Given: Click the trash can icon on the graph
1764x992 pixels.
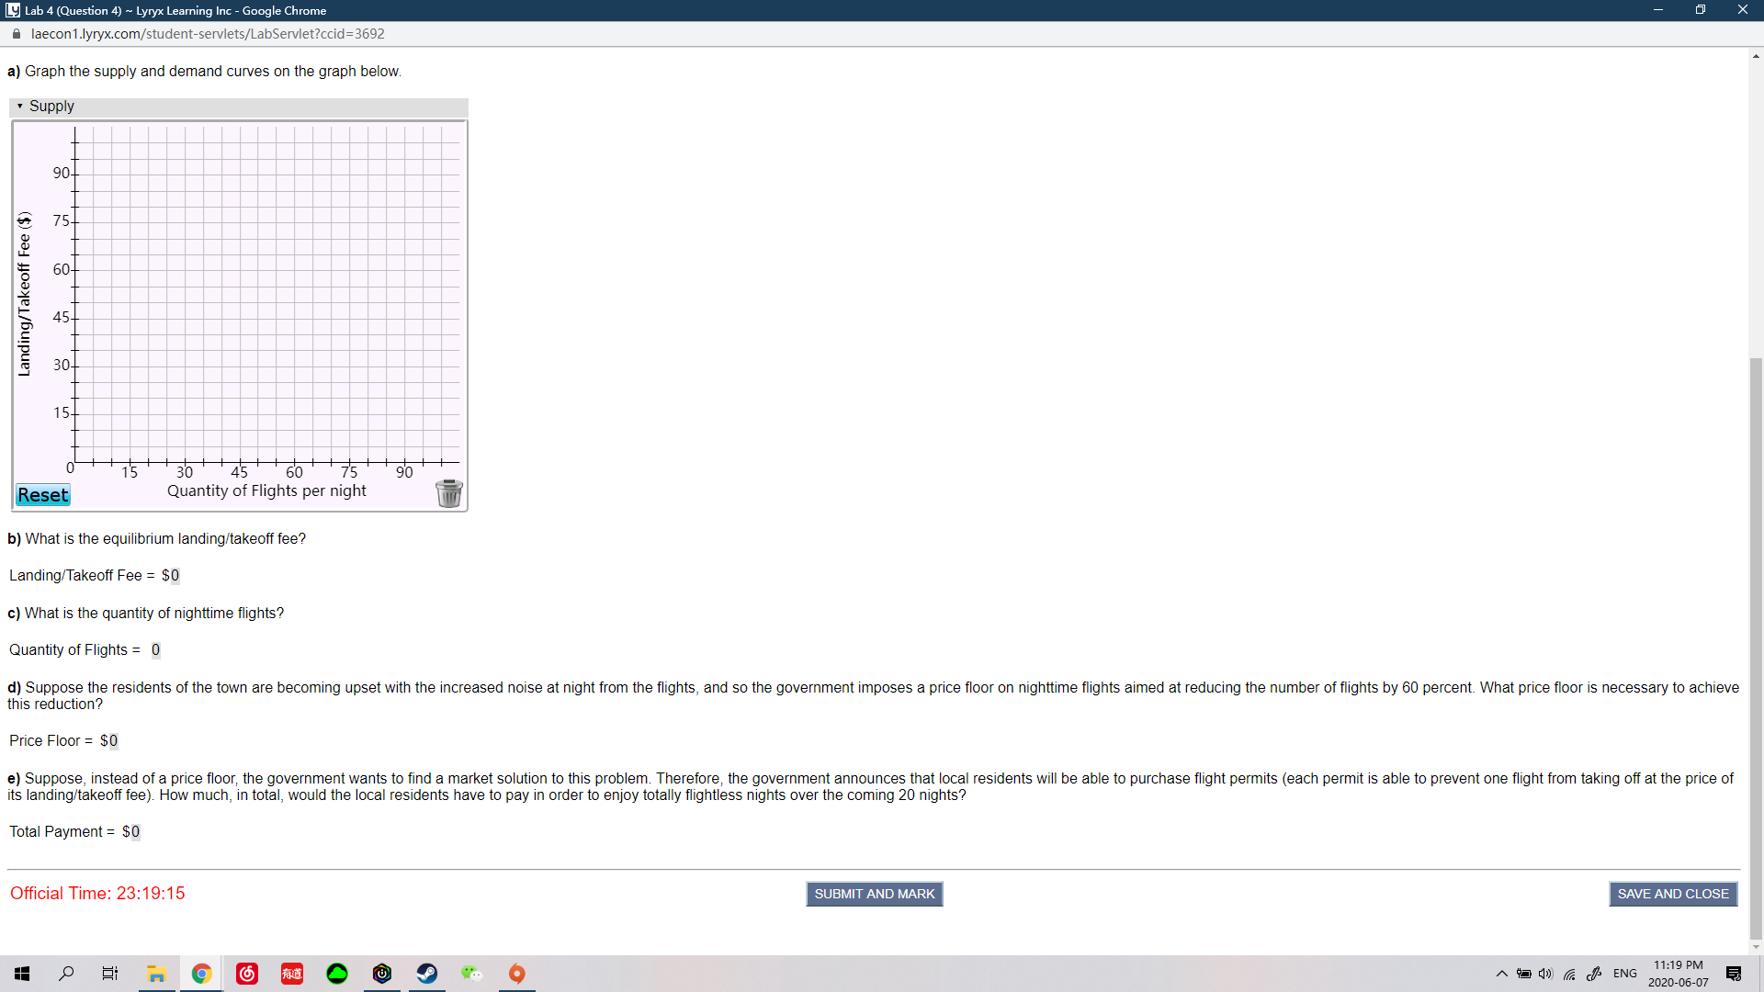Looking at the screenshot, I should coord(448,493).
